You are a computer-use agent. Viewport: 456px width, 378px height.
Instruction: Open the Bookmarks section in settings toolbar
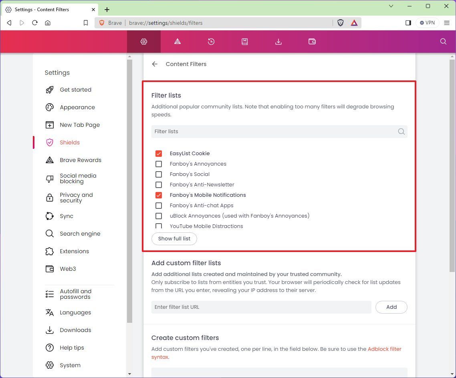pos(244,41)
